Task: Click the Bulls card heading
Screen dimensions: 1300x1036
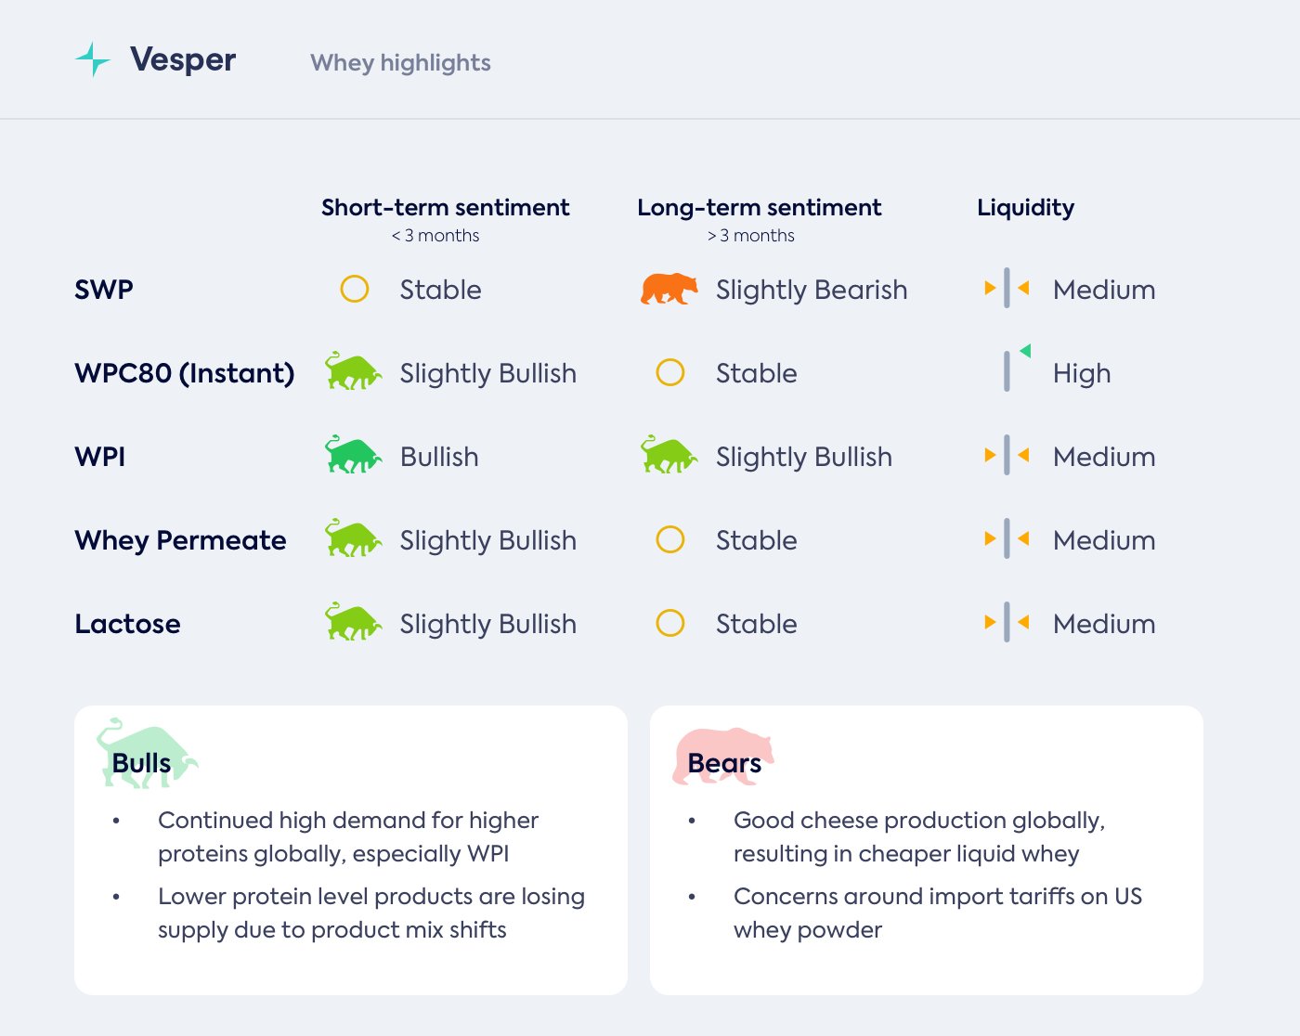Action: pyautogui.click(x=141, y=763)
